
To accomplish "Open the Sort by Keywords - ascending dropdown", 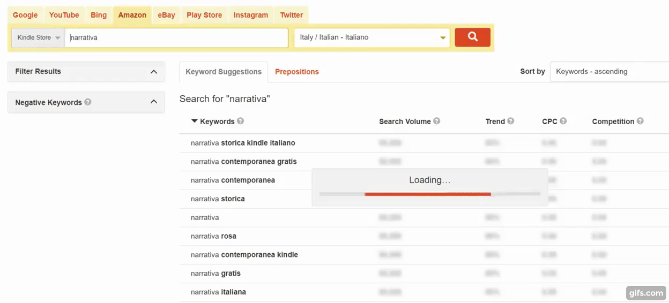I will [609, 71].
